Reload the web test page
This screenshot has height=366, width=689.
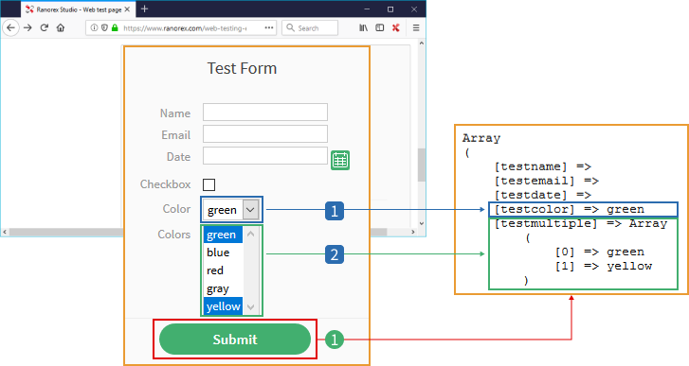[x=44, y=27]
